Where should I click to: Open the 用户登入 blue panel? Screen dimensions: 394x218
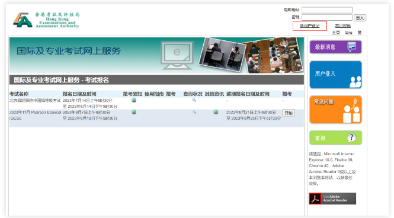point(335,75)
